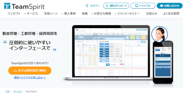Open the 無料トライアルお申し込み link

point(30,77)
